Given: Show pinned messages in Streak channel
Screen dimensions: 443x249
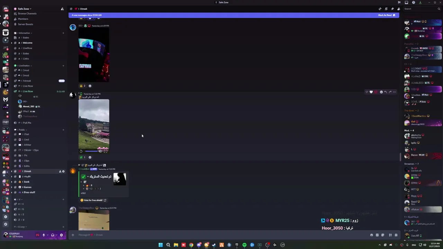Looking at the screenshot, I should click(x=392, y=9).
